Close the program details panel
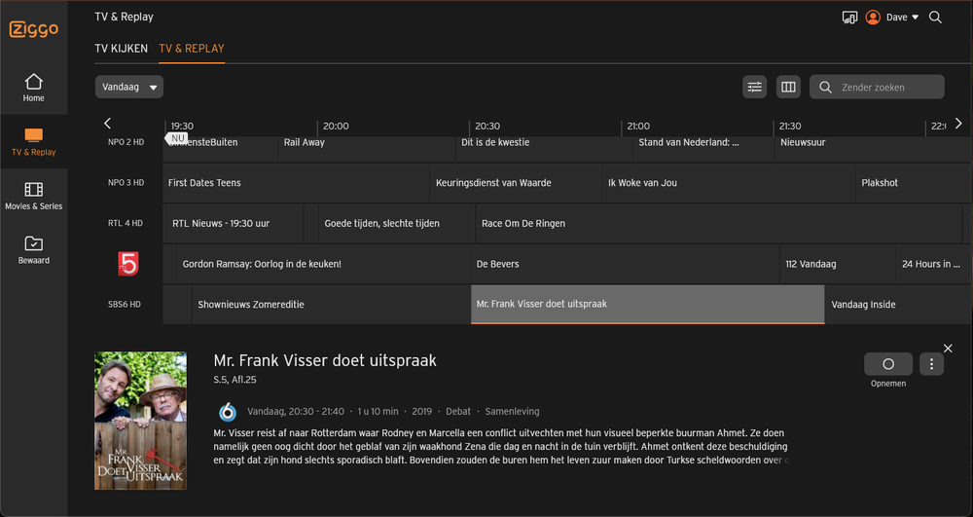The image size is (973, 517). [x=948, y=349]
